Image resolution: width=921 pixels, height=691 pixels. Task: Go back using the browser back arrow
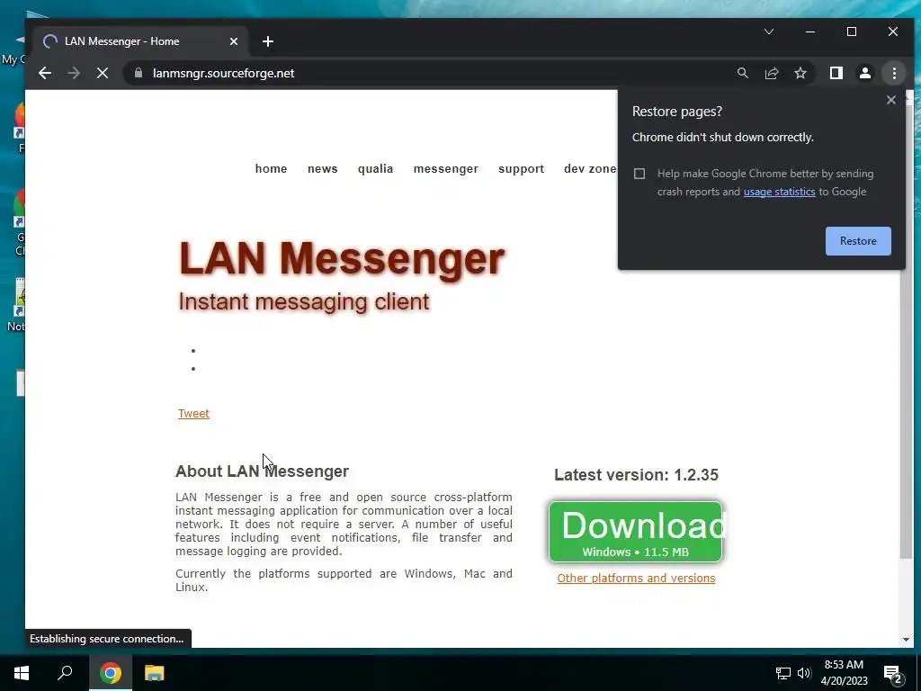(x=45, y=73)
